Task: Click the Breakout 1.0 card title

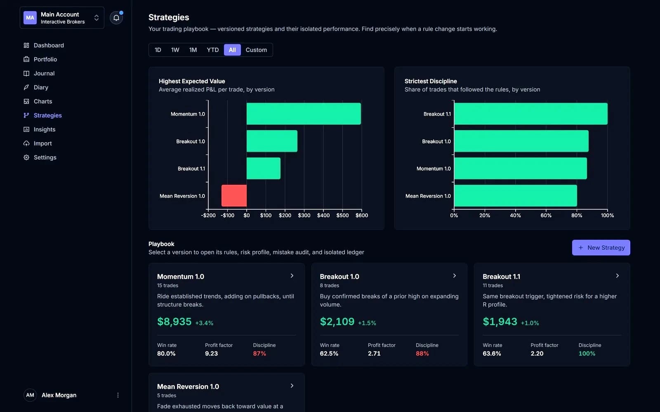Action: [339, 276]
